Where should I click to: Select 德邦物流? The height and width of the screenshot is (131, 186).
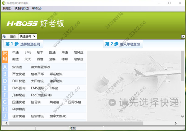click(56, 81)
